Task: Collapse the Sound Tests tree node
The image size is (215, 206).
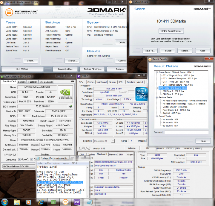Action: [x=157, y=116]
